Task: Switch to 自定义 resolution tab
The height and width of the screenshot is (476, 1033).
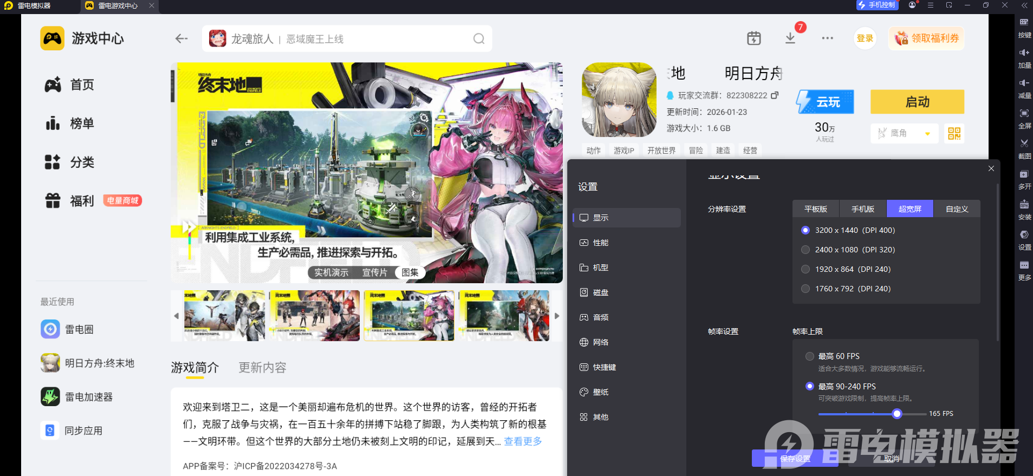Action: click(957, 209)
